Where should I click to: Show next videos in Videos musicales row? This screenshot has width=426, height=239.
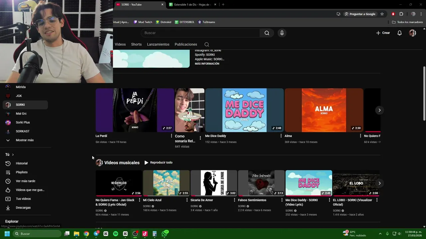[379, 183]
